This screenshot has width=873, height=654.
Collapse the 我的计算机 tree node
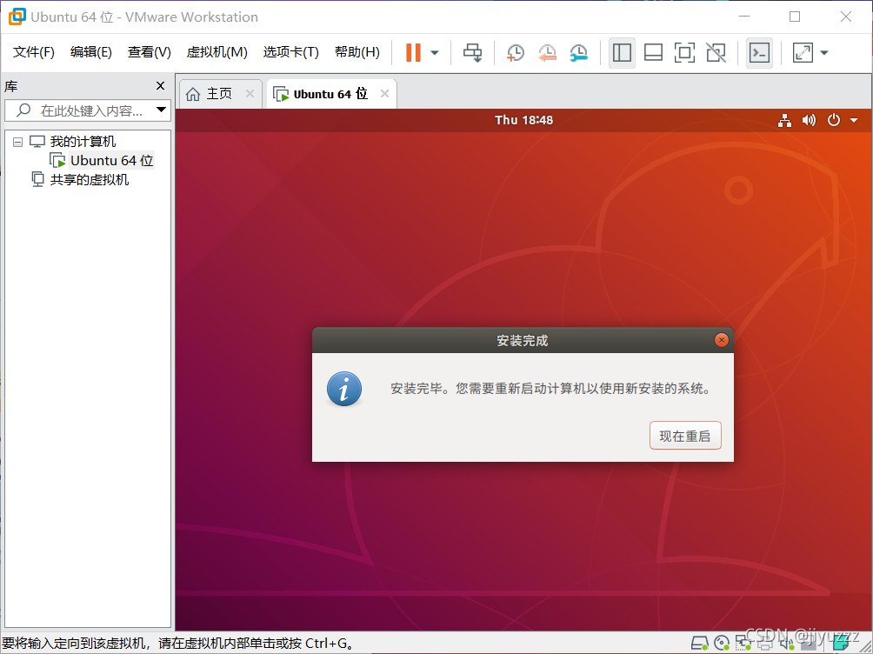(17, 142)
